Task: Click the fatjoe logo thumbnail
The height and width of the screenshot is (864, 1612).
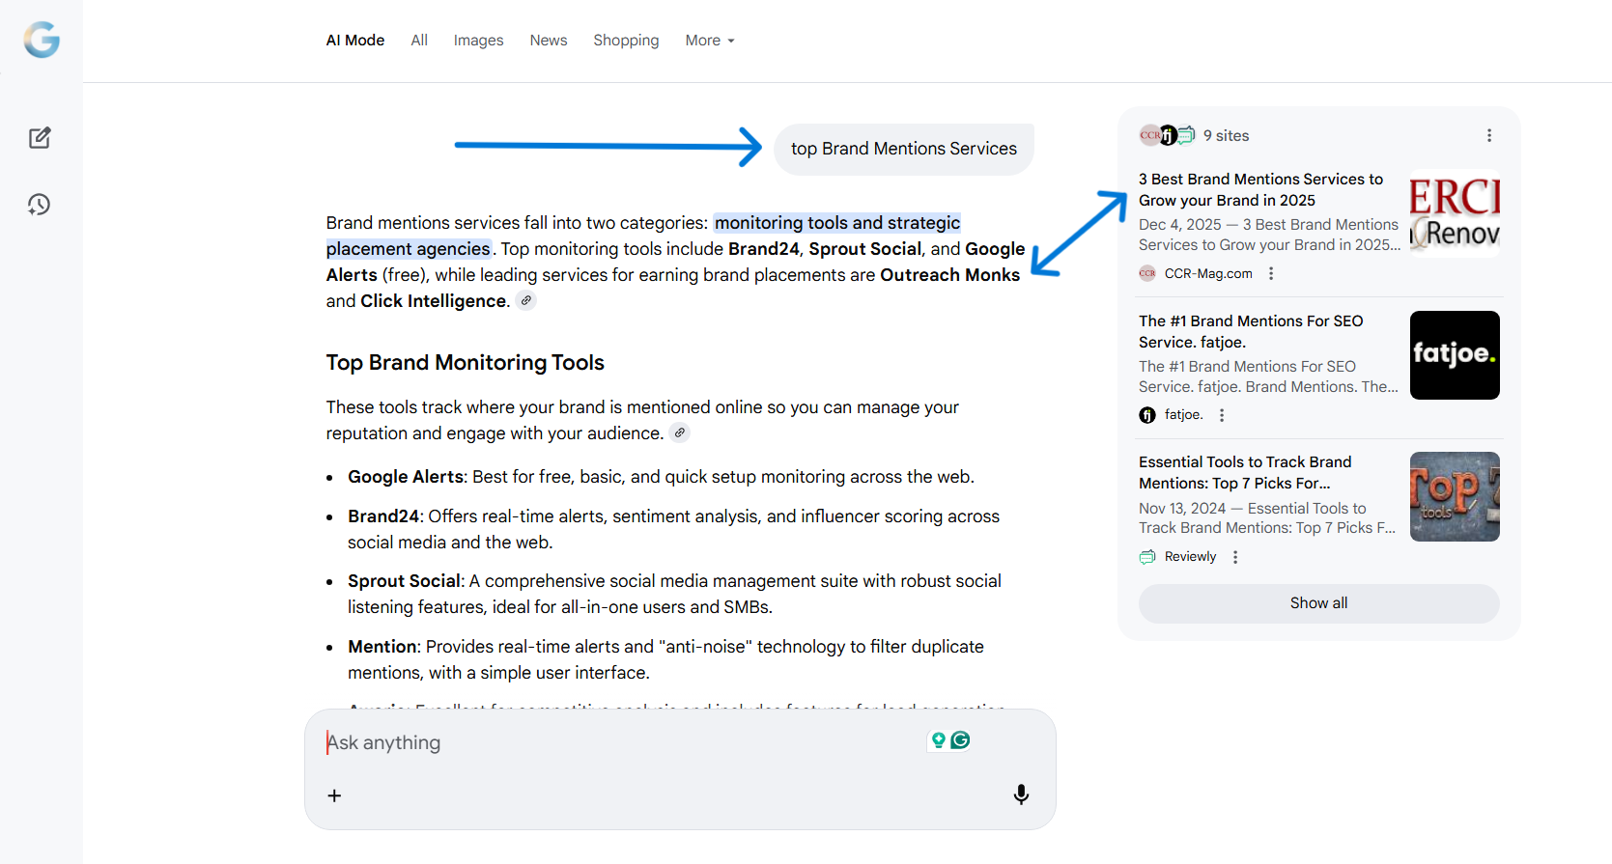Action: coord(1455,355)
